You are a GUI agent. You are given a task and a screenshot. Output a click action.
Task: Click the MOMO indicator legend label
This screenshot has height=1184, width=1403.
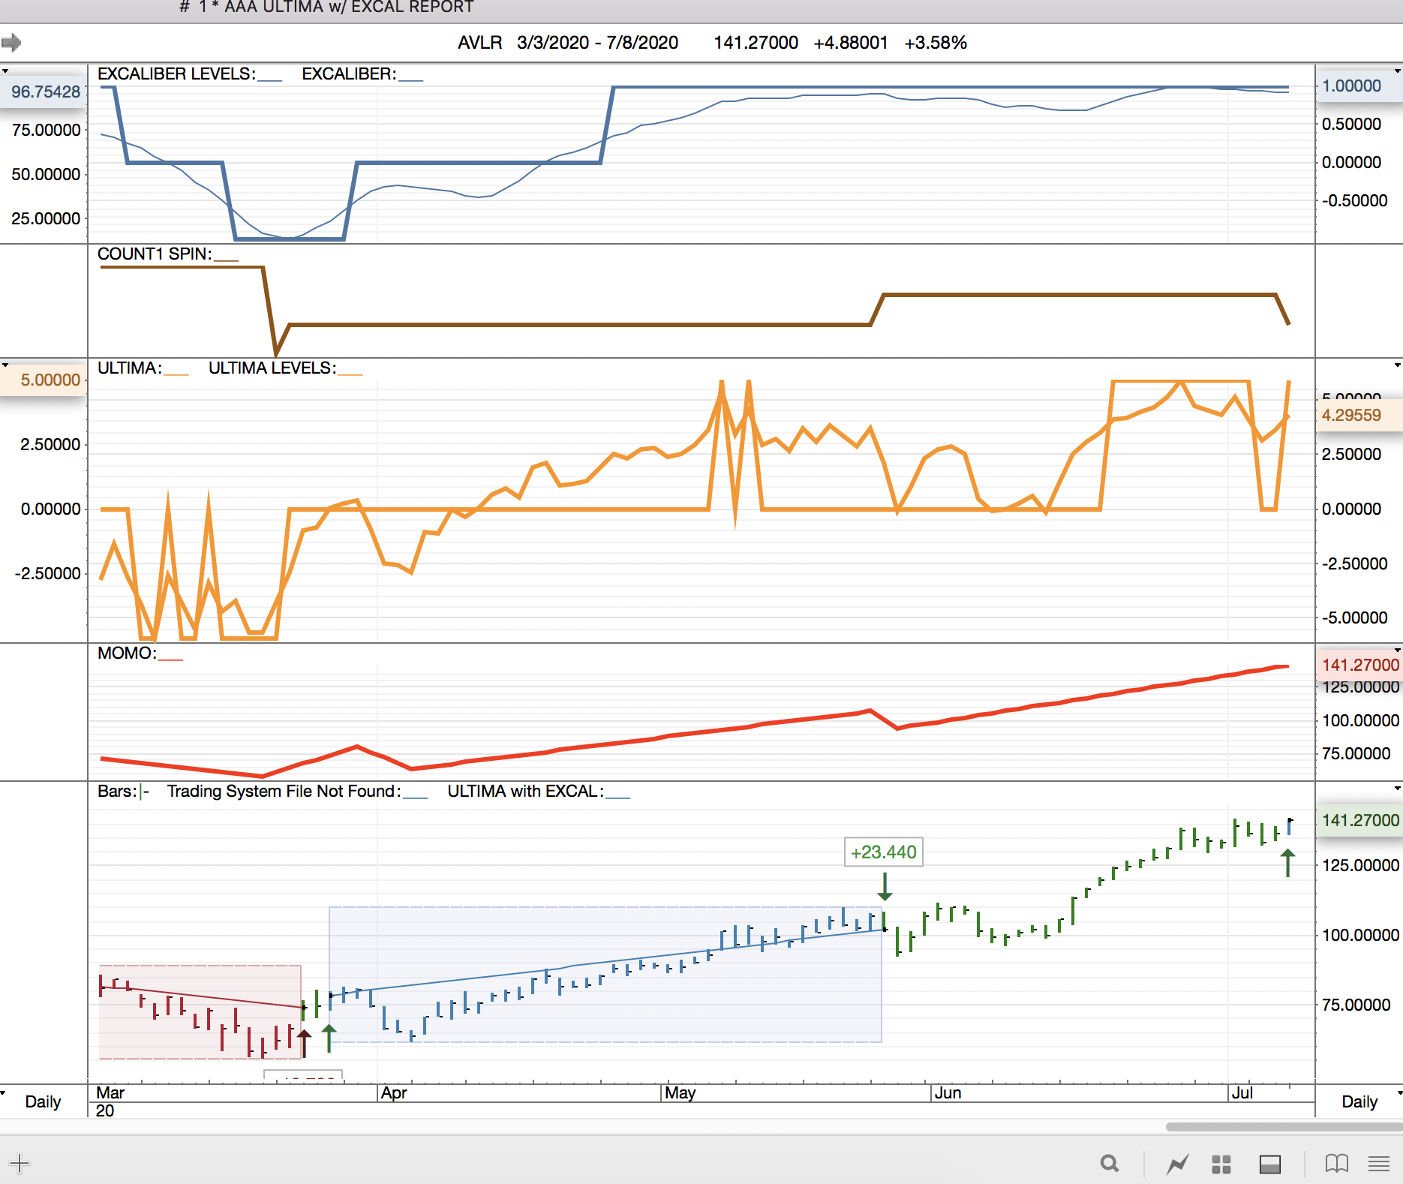click(x=127, y=654)
